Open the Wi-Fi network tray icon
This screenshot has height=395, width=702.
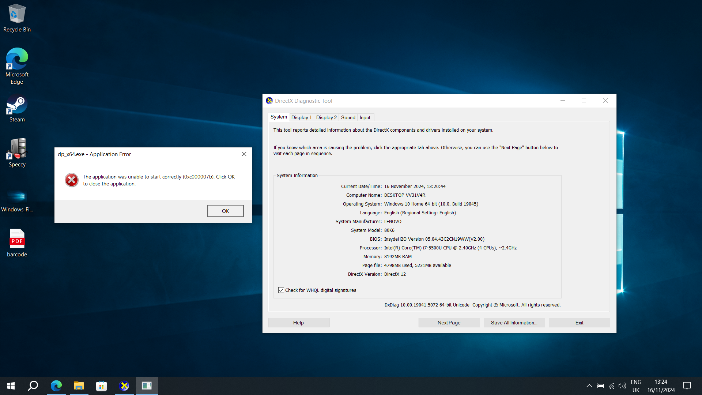click(x=611, y=386)
